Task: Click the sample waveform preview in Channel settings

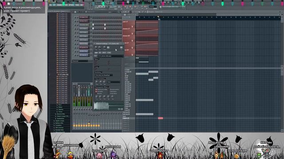Action: (x=109, y=106)
